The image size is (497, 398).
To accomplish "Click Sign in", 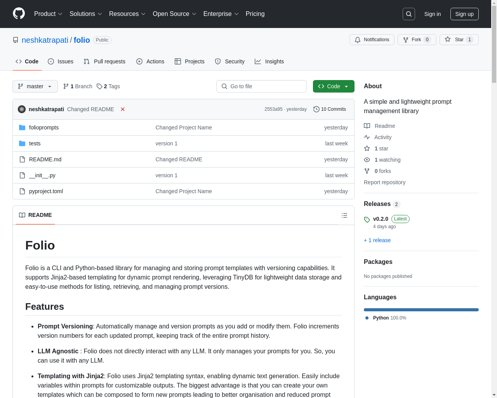I will [x=433, y=14].
